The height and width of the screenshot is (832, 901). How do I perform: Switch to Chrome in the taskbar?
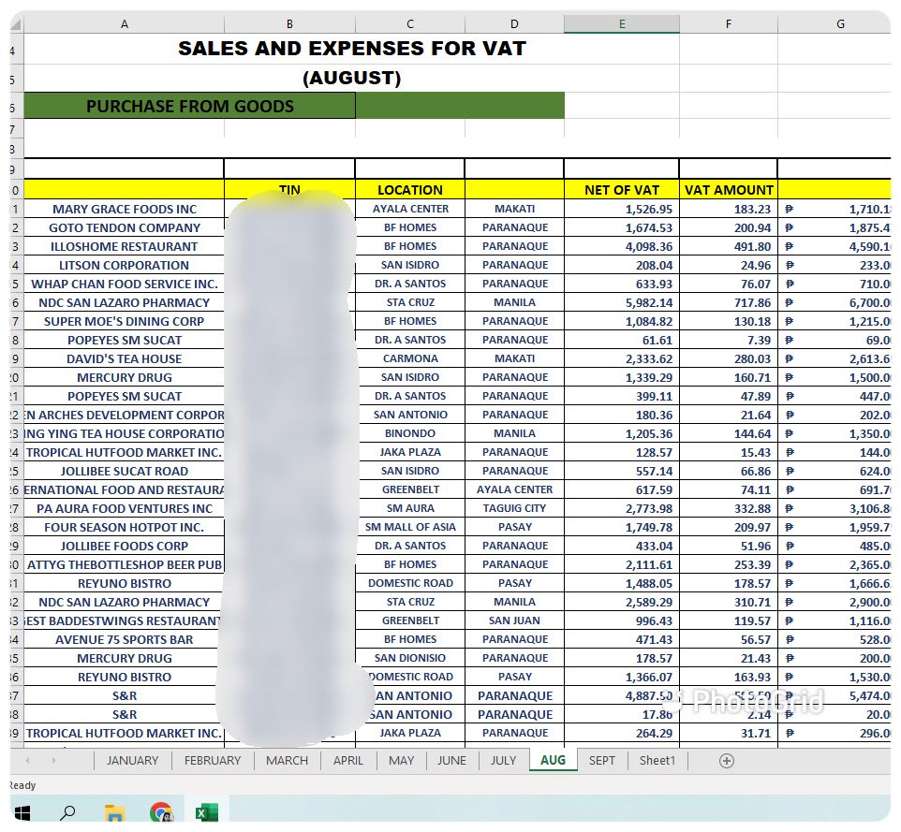(161, 812)
